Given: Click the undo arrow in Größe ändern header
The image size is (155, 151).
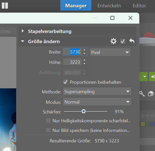Looking at the screenshot, I should [x=132, y=41].
